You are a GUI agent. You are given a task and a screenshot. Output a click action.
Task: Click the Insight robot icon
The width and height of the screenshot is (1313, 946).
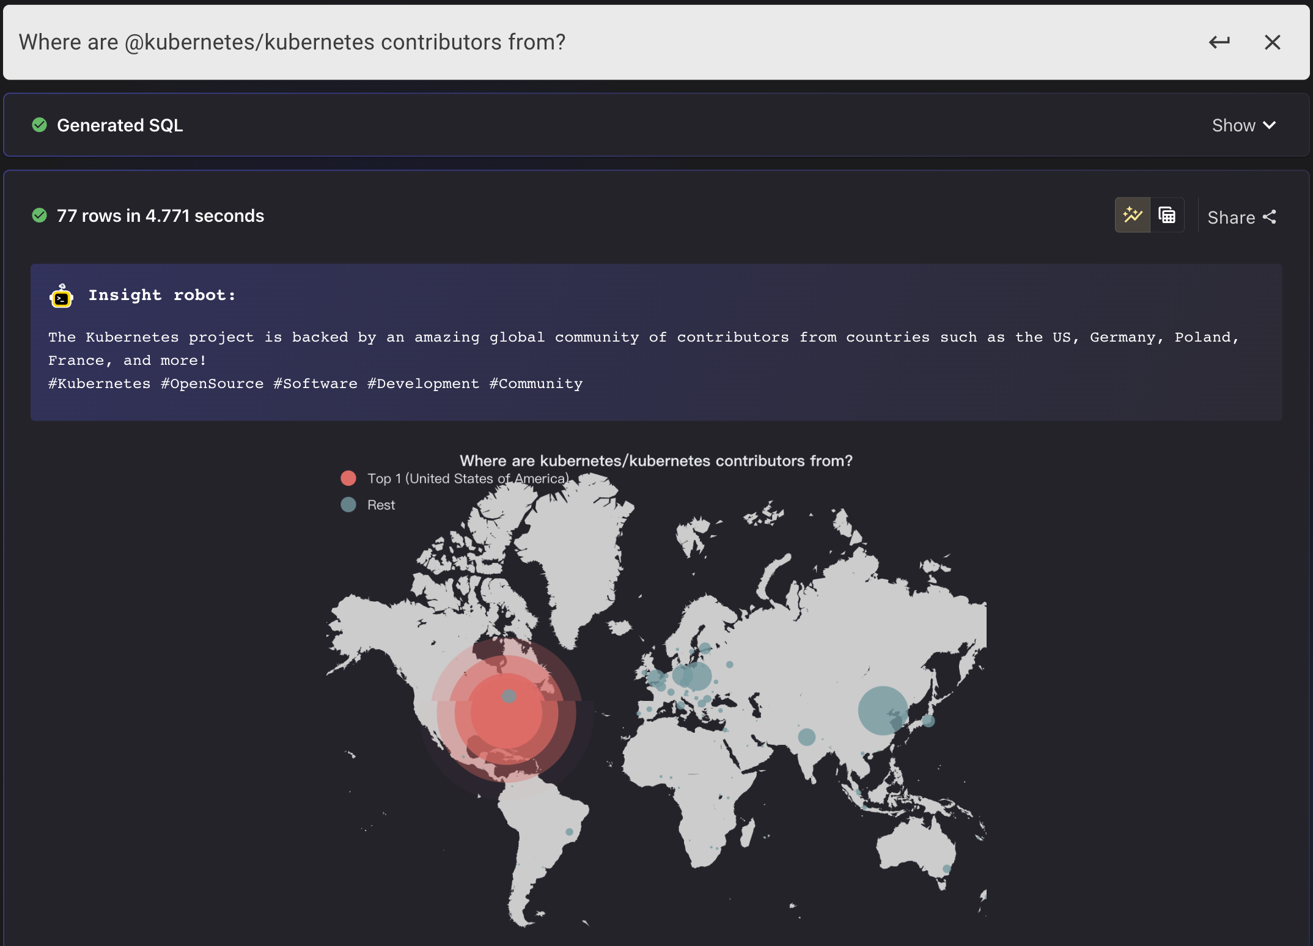tap(61, 296)
